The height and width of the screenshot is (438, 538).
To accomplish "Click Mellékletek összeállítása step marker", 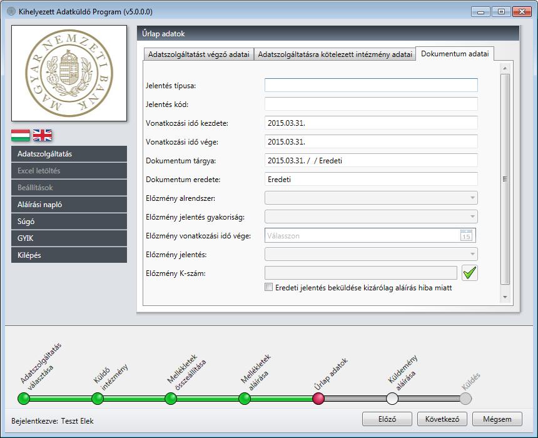I will 171,399.
